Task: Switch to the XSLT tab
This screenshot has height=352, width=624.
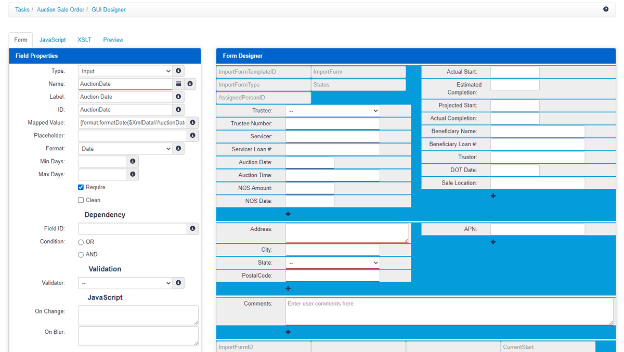Action: (84, 40)
